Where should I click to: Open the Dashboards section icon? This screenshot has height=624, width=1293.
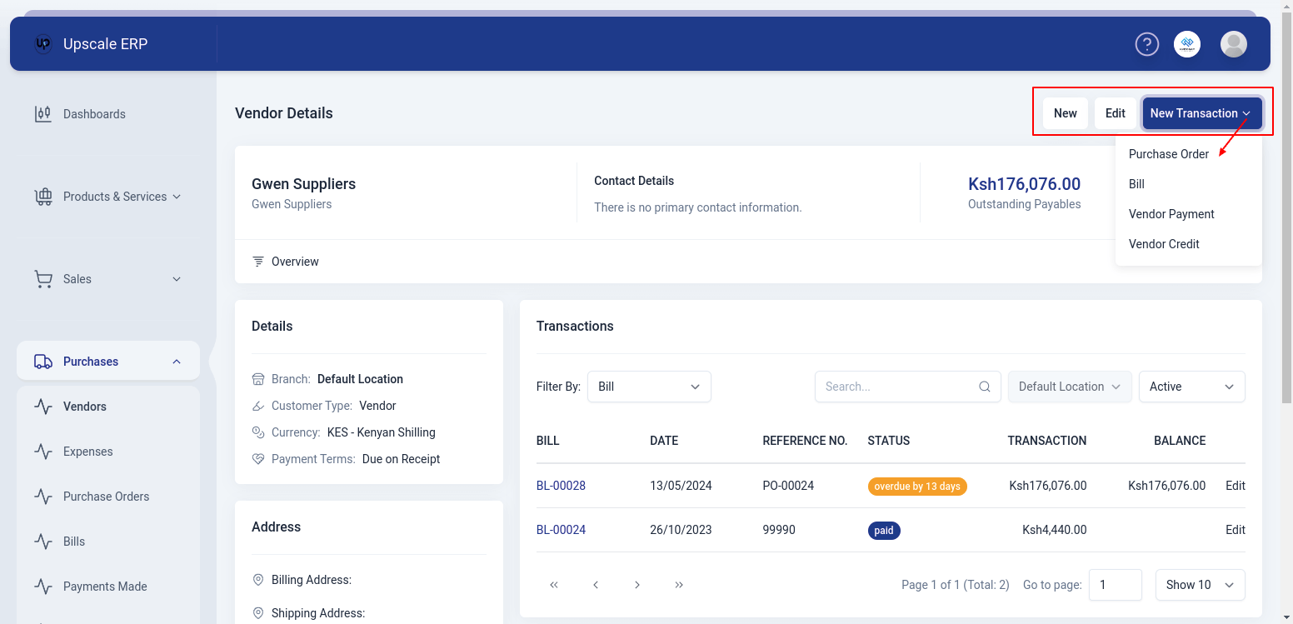pyautogui.click(x=43, y=113)
